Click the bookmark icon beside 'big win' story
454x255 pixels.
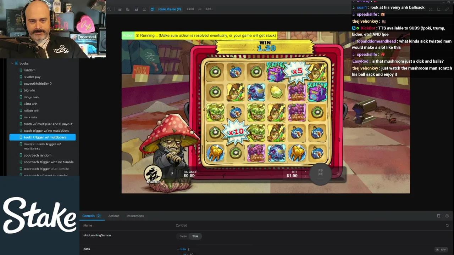[x=21, y=90]
